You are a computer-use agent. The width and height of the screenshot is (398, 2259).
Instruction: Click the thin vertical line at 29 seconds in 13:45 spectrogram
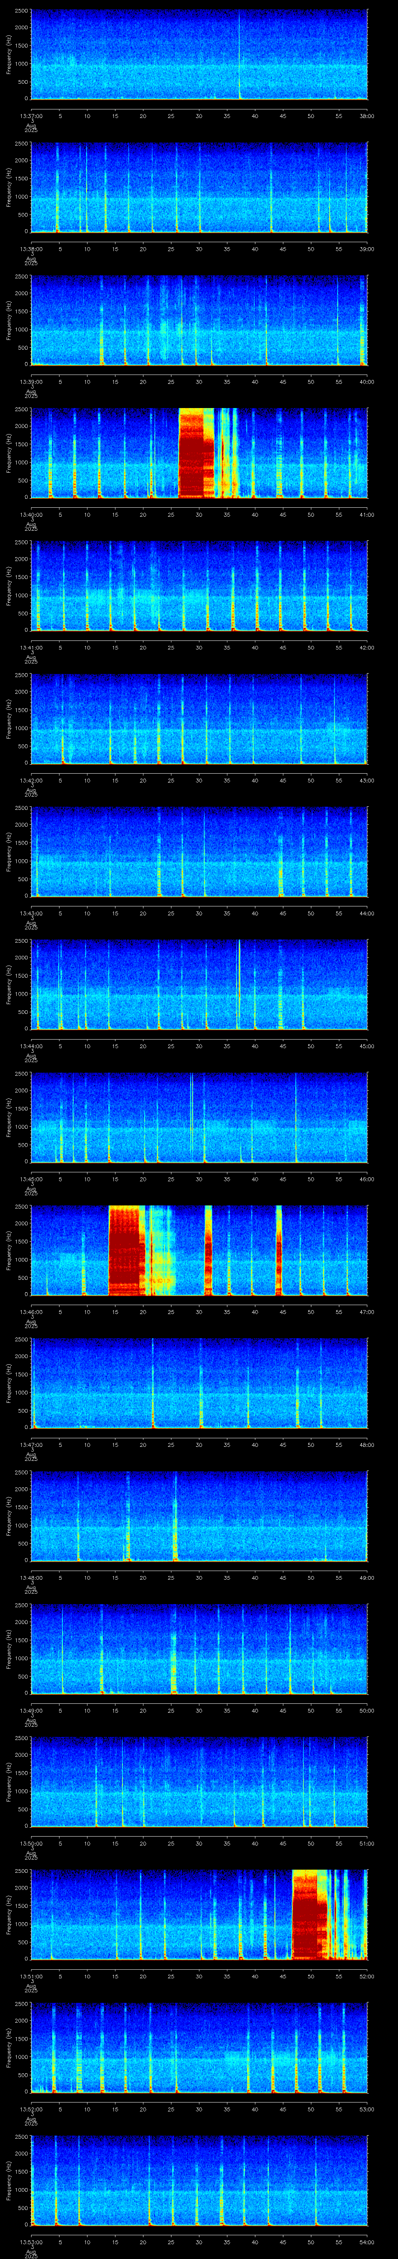click(192, 1114)
